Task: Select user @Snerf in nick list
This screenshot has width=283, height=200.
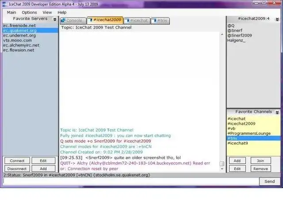Action: (x=253, y=30)
